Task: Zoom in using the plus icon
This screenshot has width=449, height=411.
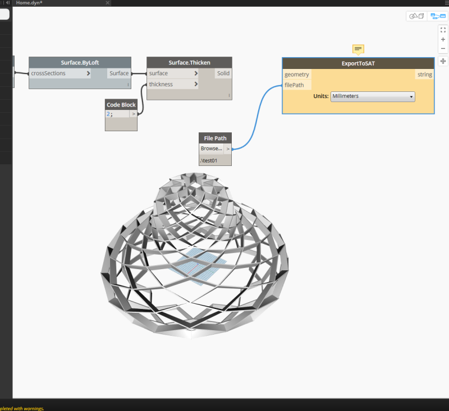Action: point(443,39)
